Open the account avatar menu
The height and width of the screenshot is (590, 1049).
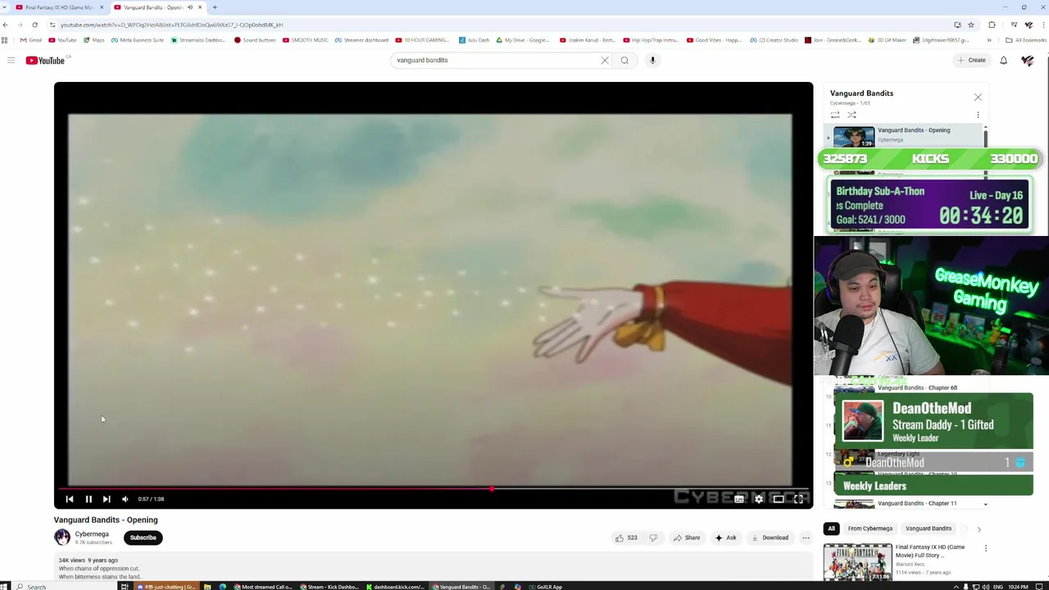1028,60
